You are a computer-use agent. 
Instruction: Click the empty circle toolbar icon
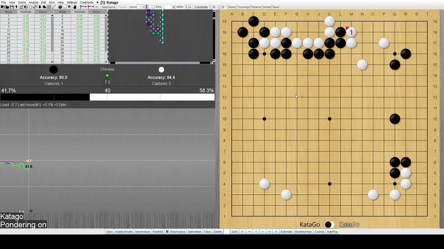pyautogui.click(x=31, y=7)
